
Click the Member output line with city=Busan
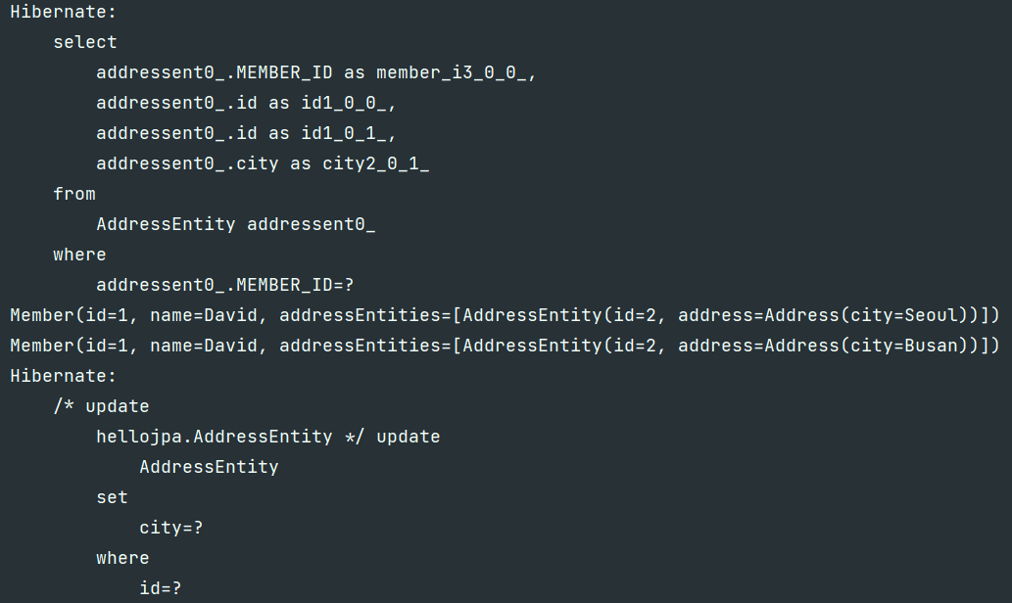click(505, 345)
